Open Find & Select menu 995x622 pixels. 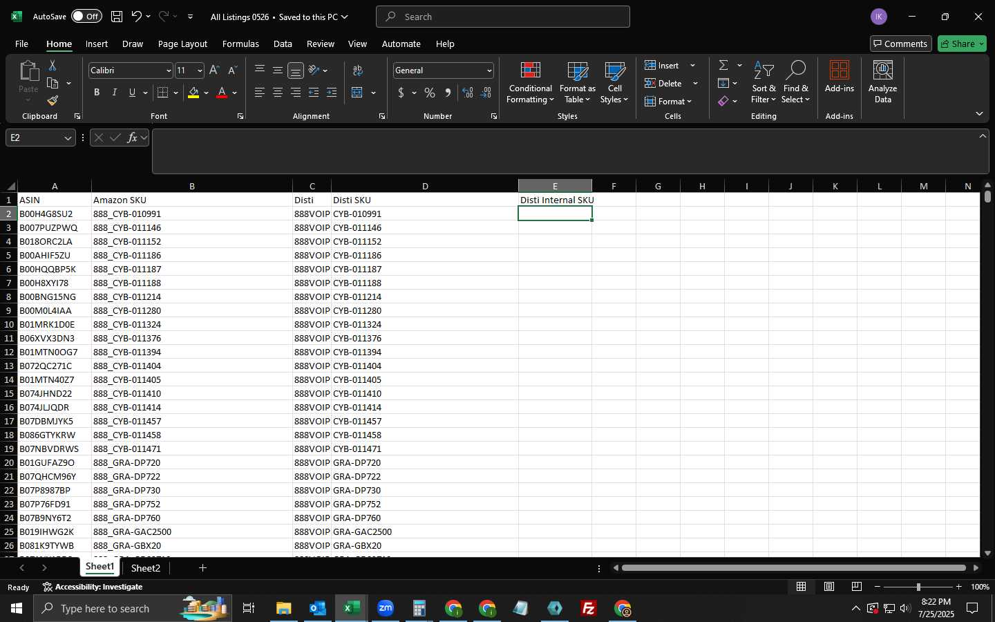point(795,82)
